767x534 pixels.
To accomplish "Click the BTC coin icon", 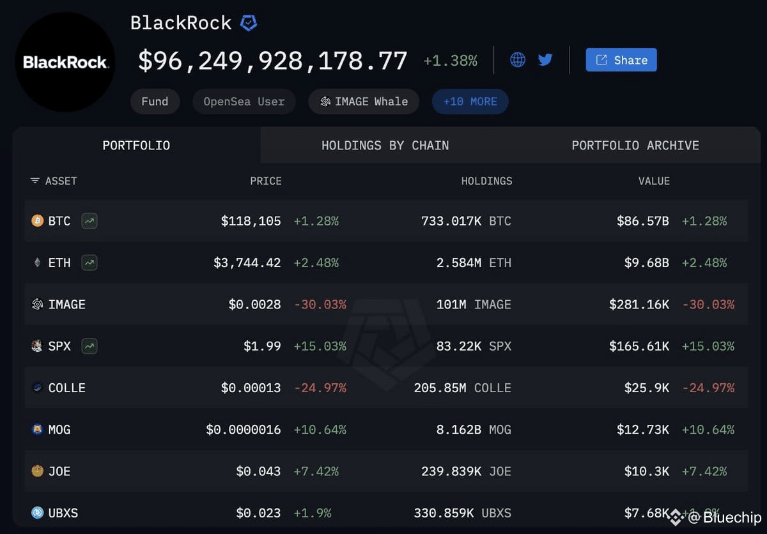I will (x=38, y=221).
